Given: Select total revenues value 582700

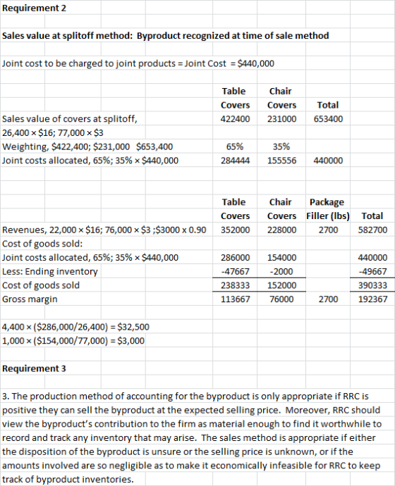Looking at the screenshot, I should pos(372,230).
